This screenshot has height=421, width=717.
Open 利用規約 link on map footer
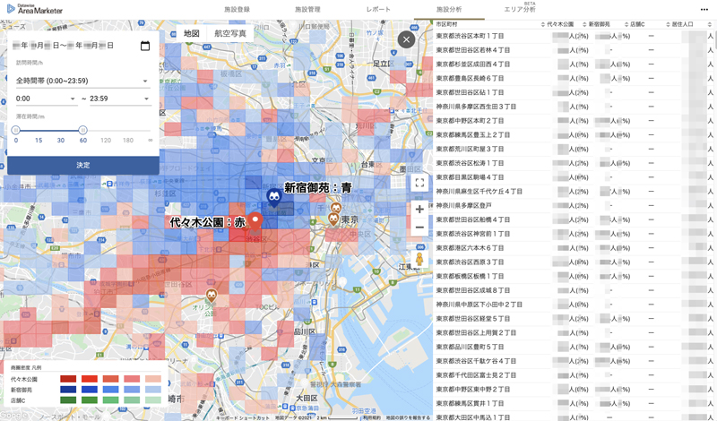(372, 417)
